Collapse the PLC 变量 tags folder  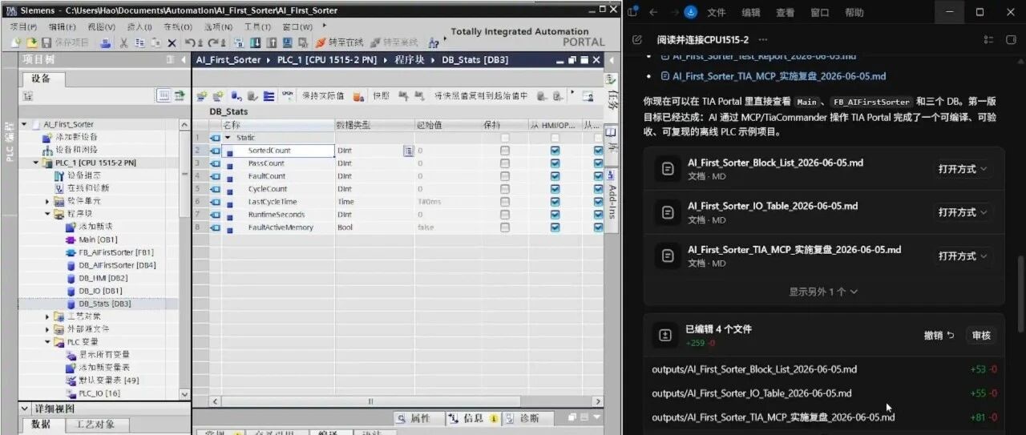[x=47, y=342]
